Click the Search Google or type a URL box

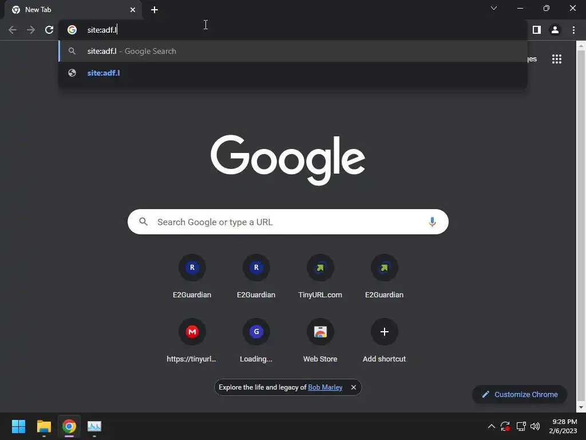tap(288, 222)
